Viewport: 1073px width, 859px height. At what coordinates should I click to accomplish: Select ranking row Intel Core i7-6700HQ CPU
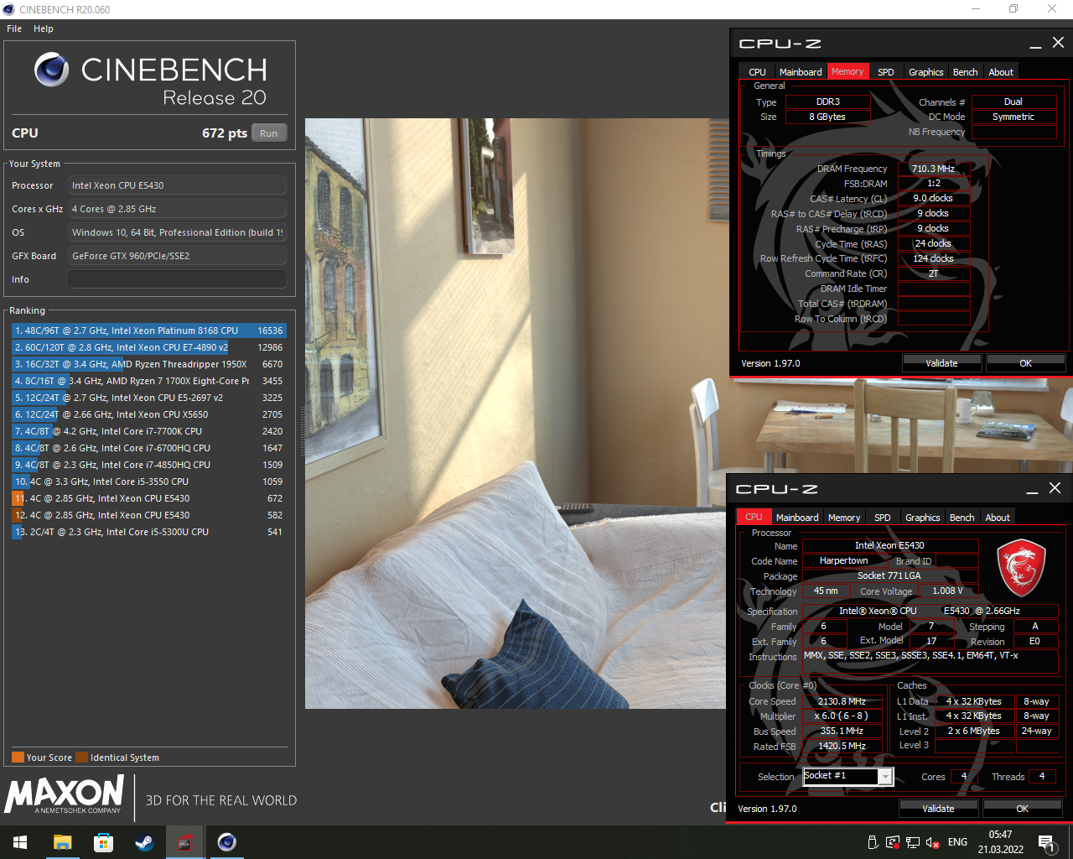148,448
